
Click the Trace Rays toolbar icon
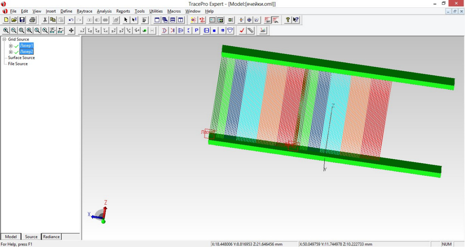pos(193,20)
